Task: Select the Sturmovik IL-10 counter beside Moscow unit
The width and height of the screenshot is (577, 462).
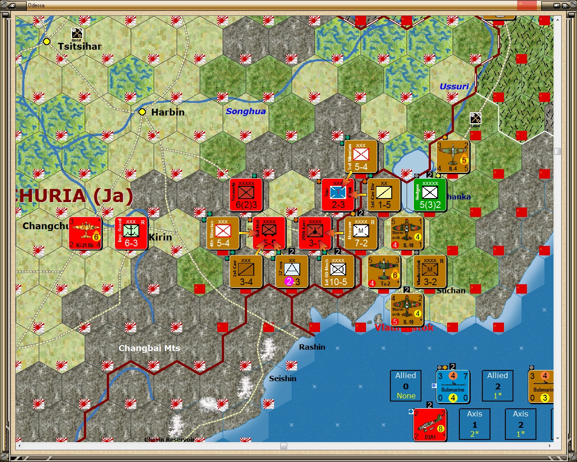Action: click(x=407, y=233)
